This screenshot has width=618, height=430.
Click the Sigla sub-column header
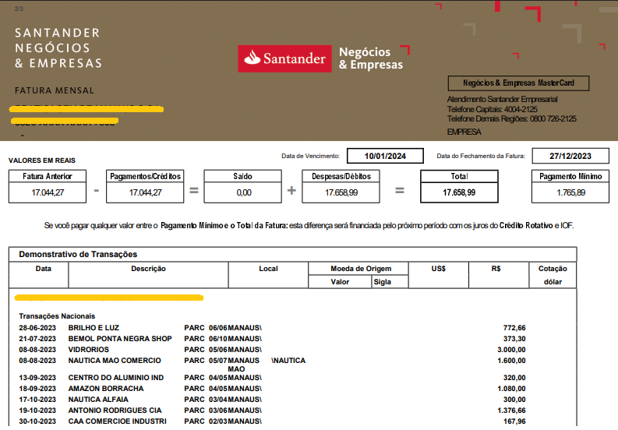pyautogui.click(x=383, y=282)
